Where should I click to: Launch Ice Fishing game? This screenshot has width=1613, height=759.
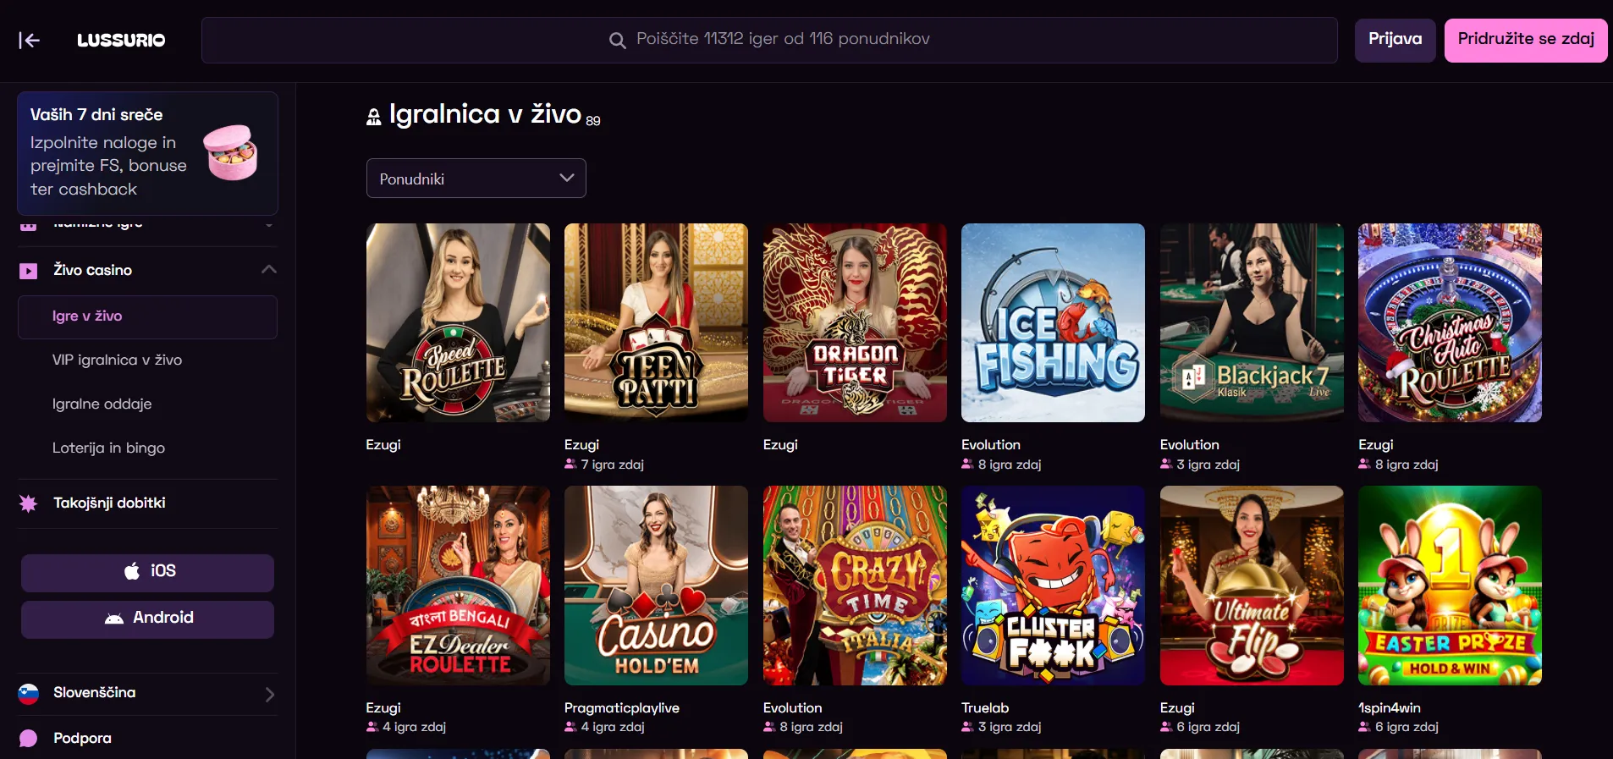click(x=1053, y=322)
